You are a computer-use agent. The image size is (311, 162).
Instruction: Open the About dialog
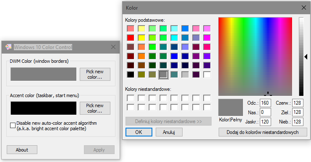point(22,150)
